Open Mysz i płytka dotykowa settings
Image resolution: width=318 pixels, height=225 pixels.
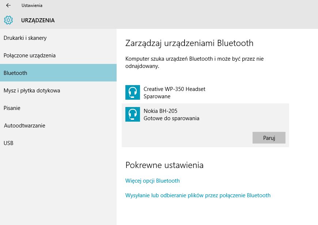click(x=58, y=91)
